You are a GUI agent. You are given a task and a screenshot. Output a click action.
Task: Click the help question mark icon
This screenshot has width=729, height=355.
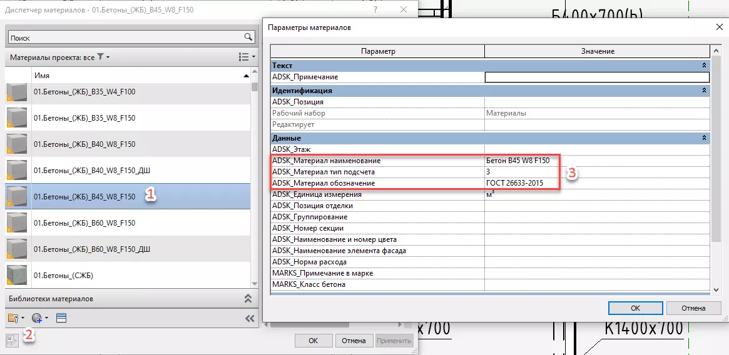click(375, 10)
